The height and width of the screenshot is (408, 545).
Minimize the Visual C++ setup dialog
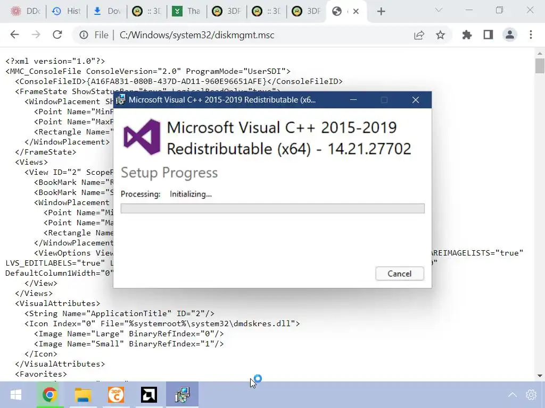click(x=353, y=100)
